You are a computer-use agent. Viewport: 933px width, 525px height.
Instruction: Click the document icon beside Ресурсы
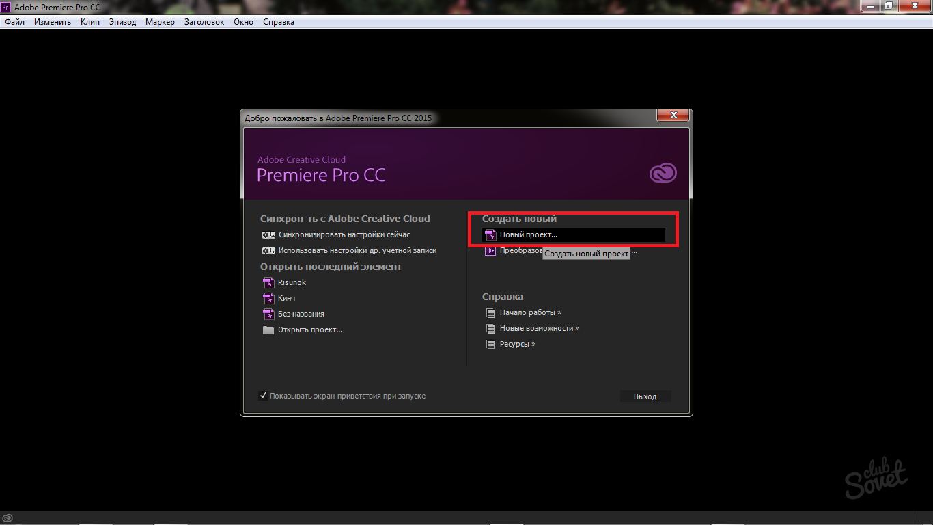[490, 345]
